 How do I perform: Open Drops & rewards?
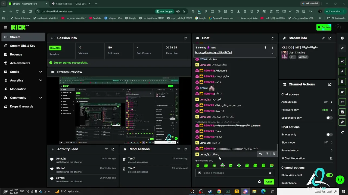pyautogui.click(x=23, y=106)
